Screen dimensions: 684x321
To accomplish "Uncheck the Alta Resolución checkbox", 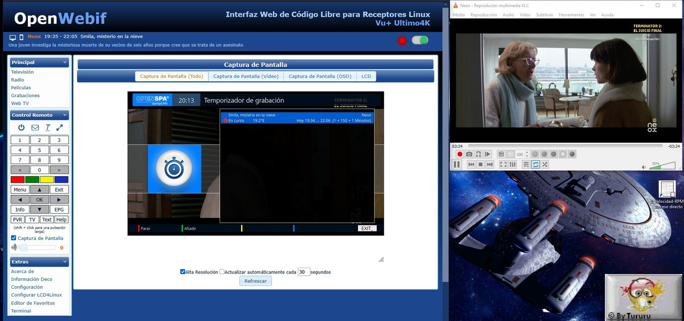I will [x=183, y=272].
